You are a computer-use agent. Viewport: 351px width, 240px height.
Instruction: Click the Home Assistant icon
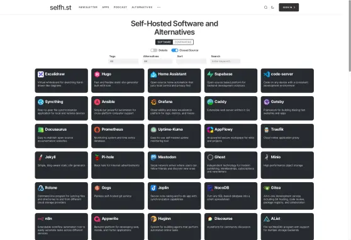(x=153, y=74)
